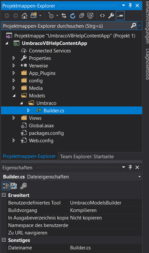The image size is (149, 253).
Task: Close the Projektmappen-Explorer panel
Action: coord(137,6)
